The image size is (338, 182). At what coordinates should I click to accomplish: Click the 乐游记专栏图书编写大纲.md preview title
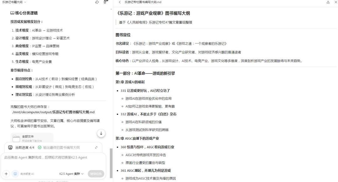143,2
